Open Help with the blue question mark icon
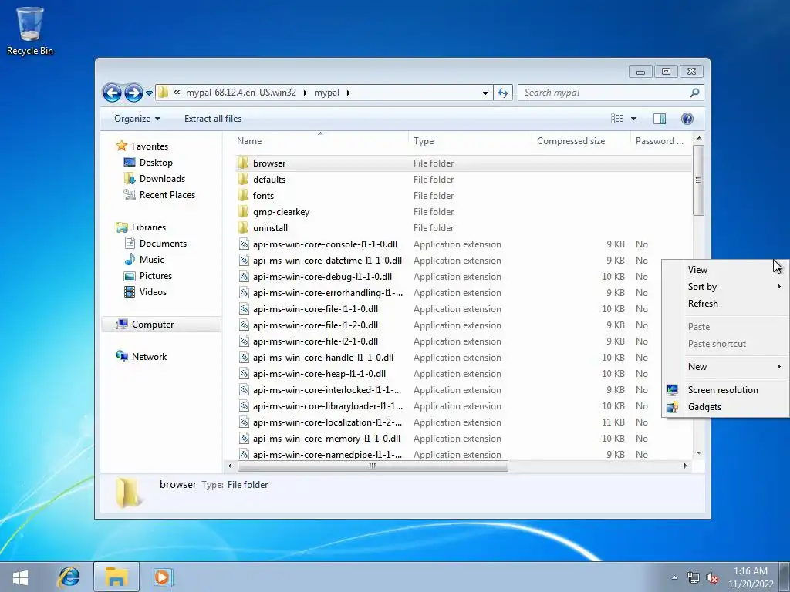The image size is (790, 592). (687, 119)
